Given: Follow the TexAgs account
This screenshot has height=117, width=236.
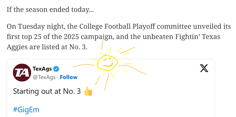Looking at the screenshot, I should (x=68, y=77).
